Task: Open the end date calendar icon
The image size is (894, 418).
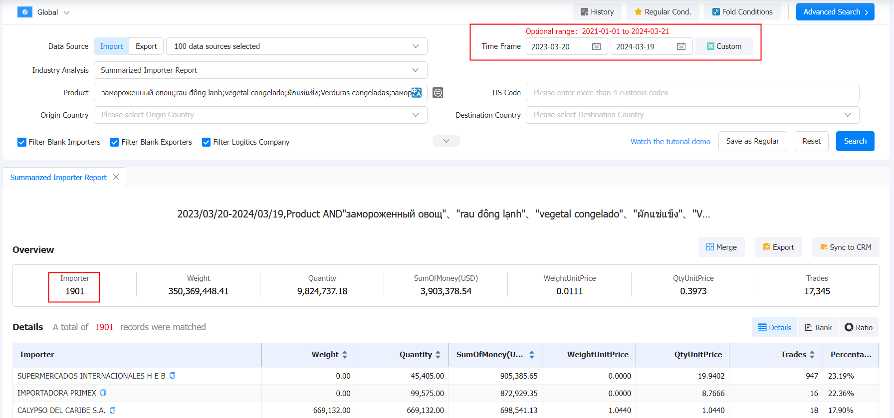Action: click(x=681, y=46)
